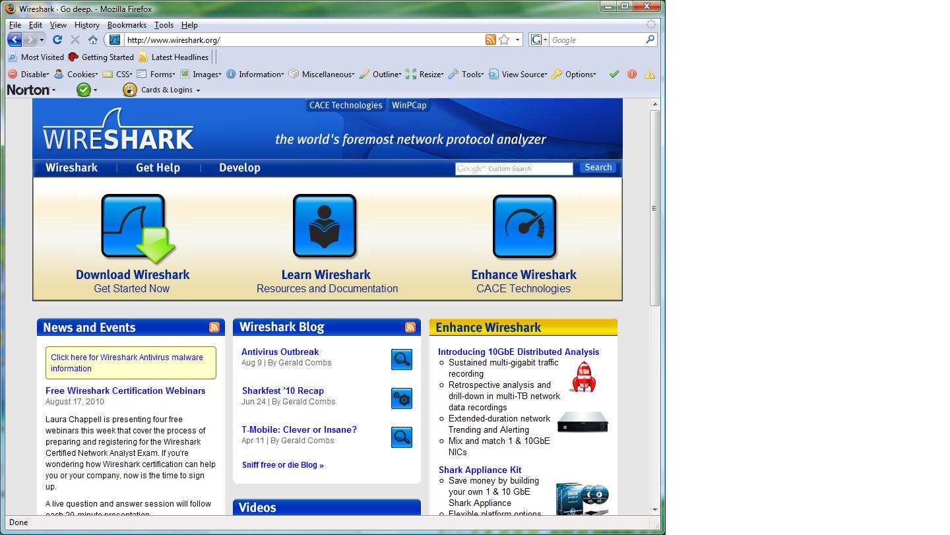The image size is (950, 535).
Task: Click the Stop loading X icon
Action: point(75,40)
